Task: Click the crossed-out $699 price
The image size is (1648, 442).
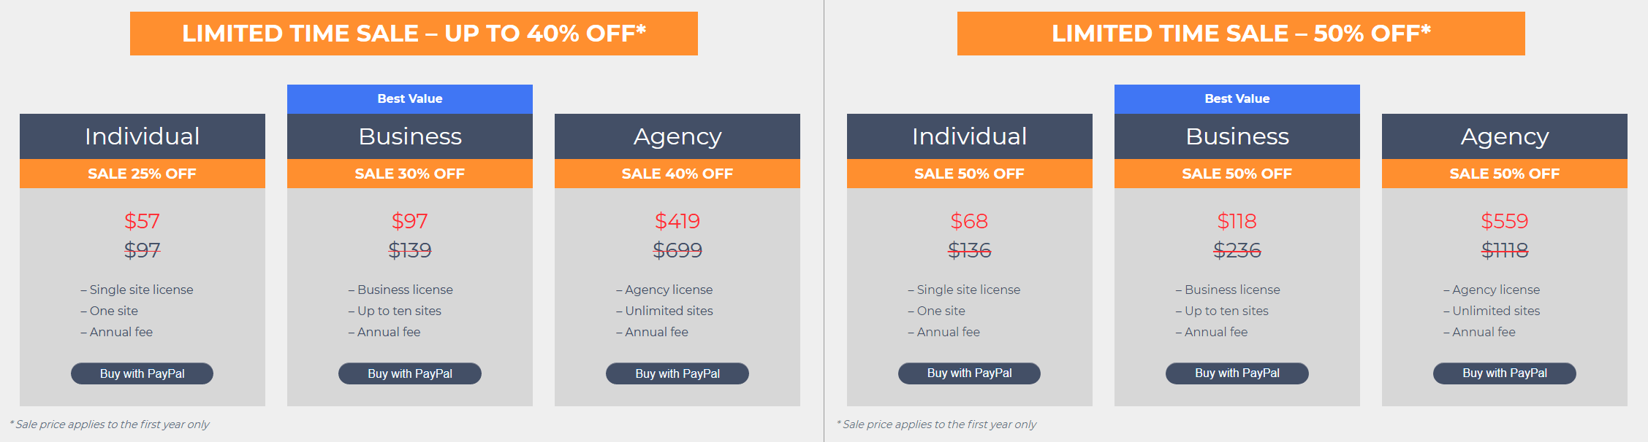Action: [677, 250]
